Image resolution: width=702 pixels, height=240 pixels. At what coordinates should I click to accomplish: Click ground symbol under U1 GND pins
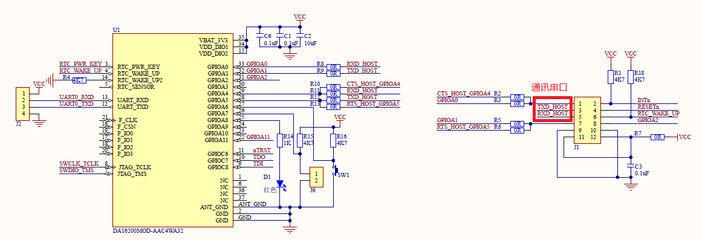click(x=290, y=230)
